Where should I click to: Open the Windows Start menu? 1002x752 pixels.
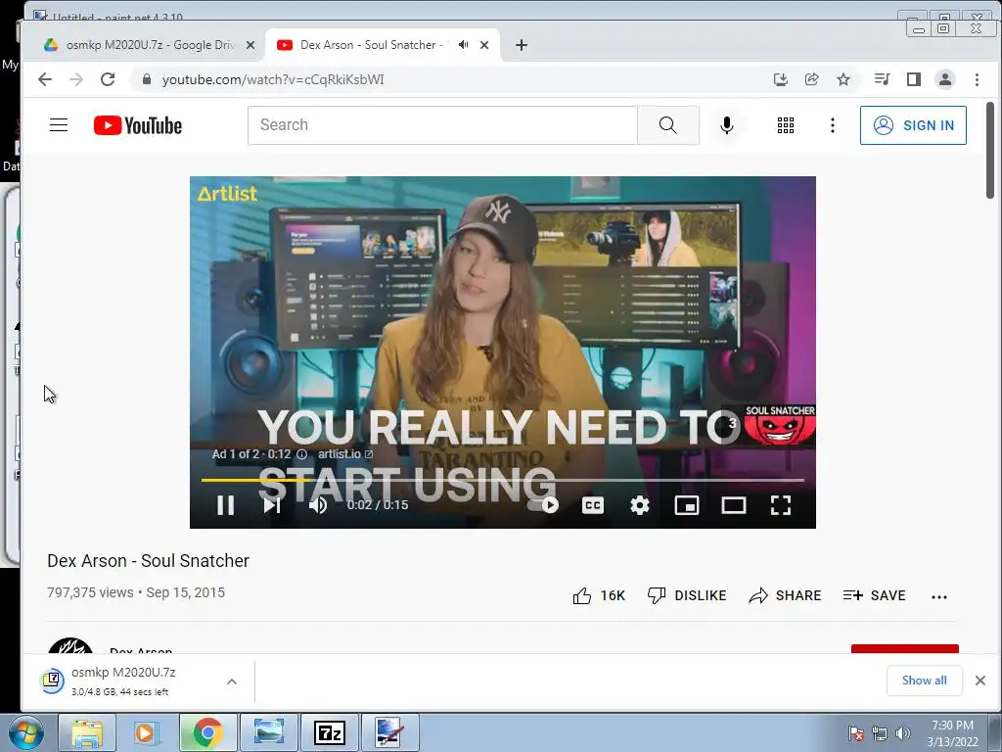(26, 732)
